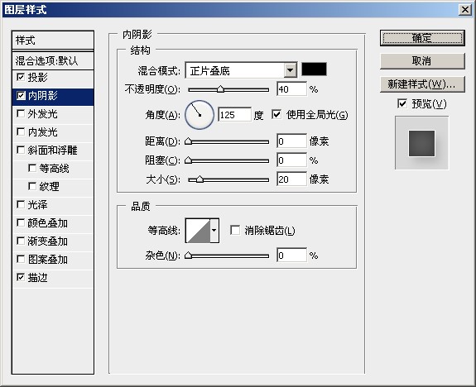
Task: Toggle the 预览 checkbox
Action: click(402, 103)
